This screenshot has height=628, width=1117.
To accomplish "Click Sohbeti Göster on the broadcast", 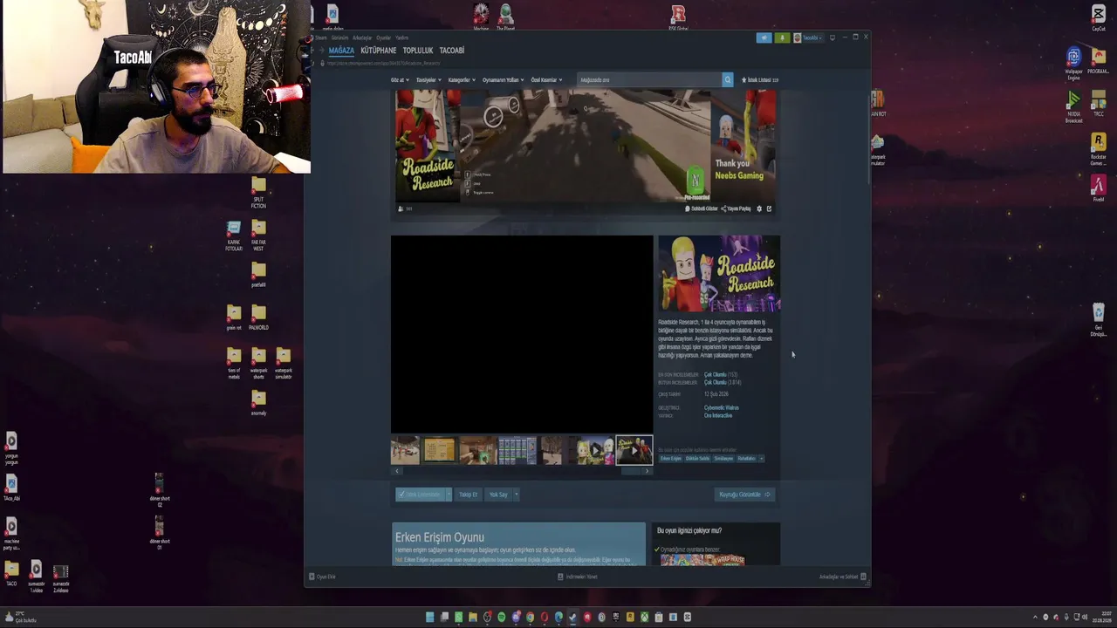I will 702,208.
